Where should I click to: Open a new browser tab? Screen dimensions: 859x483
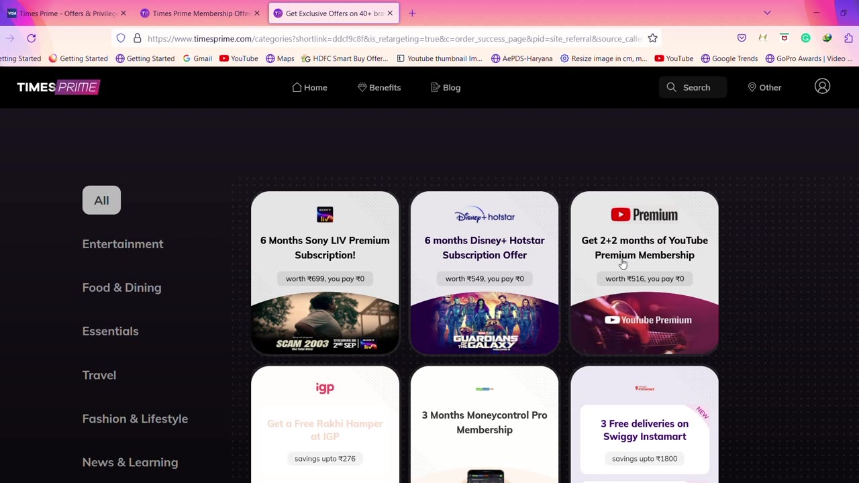coord(412,13)
